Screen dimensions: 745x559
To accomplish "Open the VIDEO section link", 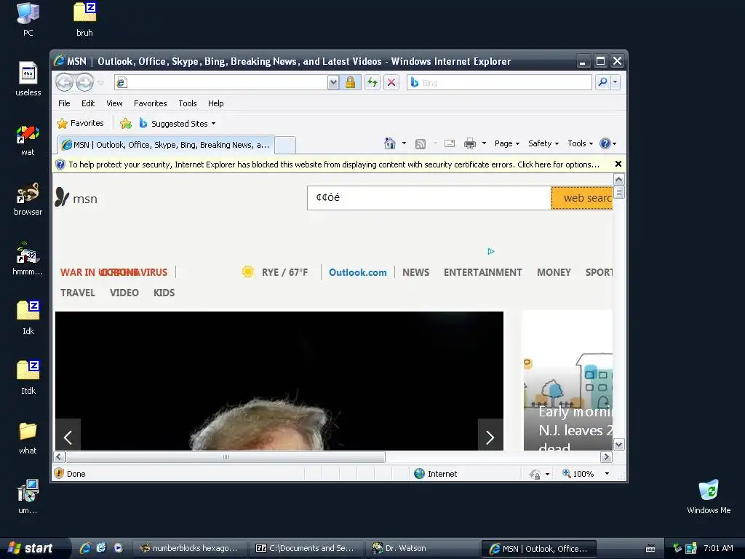I will tap(124, 293).
